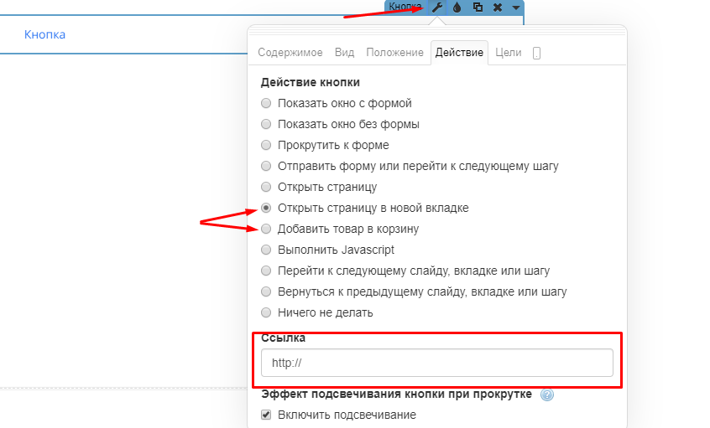
Task: Uncheck 'Включить подсвечивание' checkbox
Action: tap(266, 415)
